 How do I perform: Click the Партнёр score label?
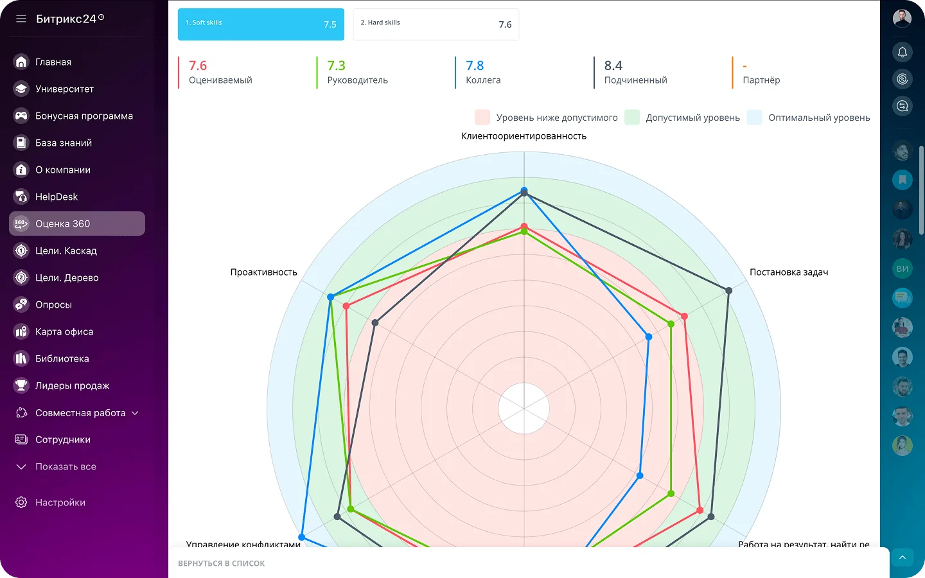click(761, 80)
